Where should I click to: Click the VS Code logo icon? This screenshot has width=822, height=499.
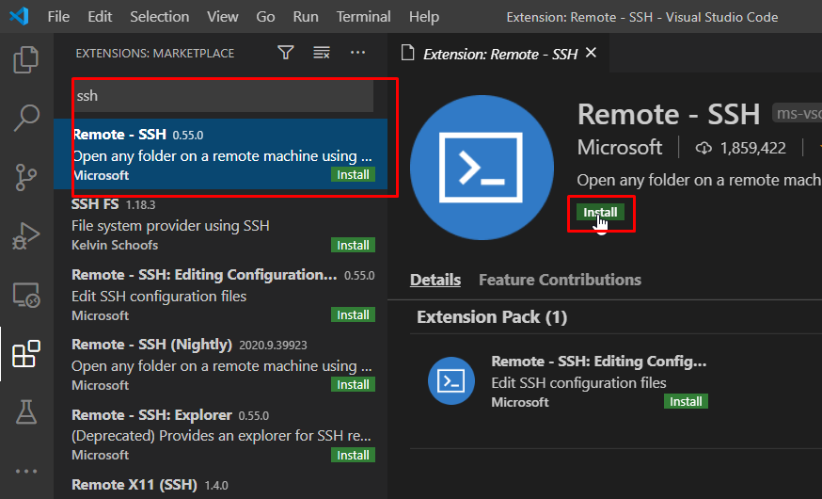point(19,16)
